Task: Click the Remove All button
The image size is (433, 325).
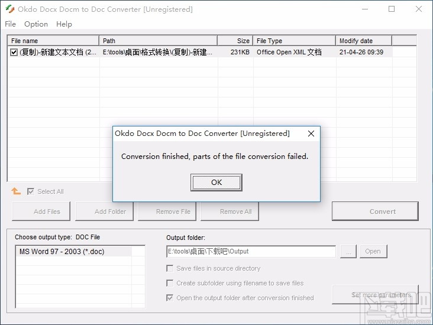Action: [x=230, y=212]
